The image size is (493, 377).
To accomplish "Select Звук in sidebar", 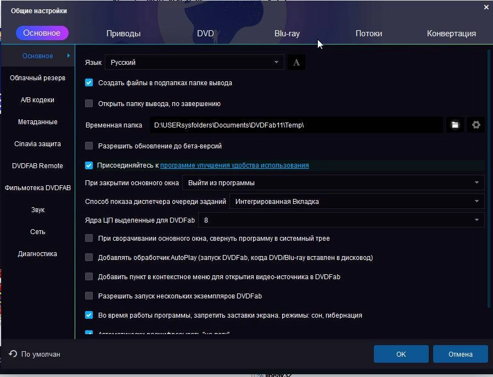I will [x=38, y=210].
